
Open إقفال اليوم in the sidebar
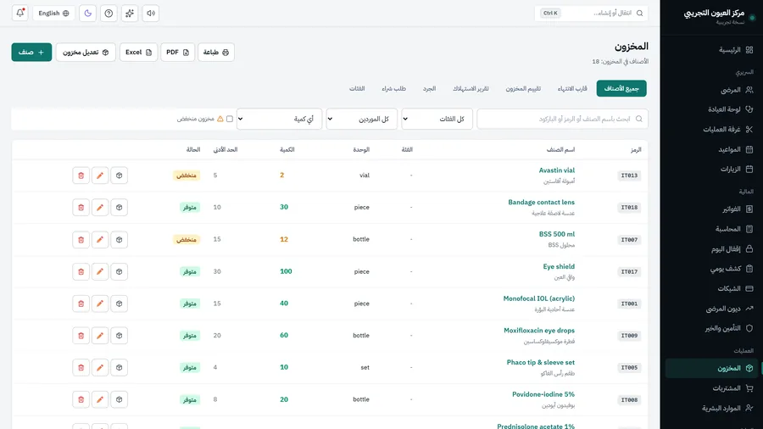[712, 249]
